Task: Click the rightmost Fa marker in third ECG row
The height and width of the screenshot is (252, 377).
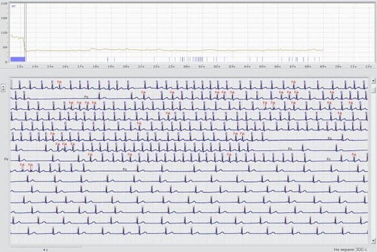Action: (x=350, y=102)
